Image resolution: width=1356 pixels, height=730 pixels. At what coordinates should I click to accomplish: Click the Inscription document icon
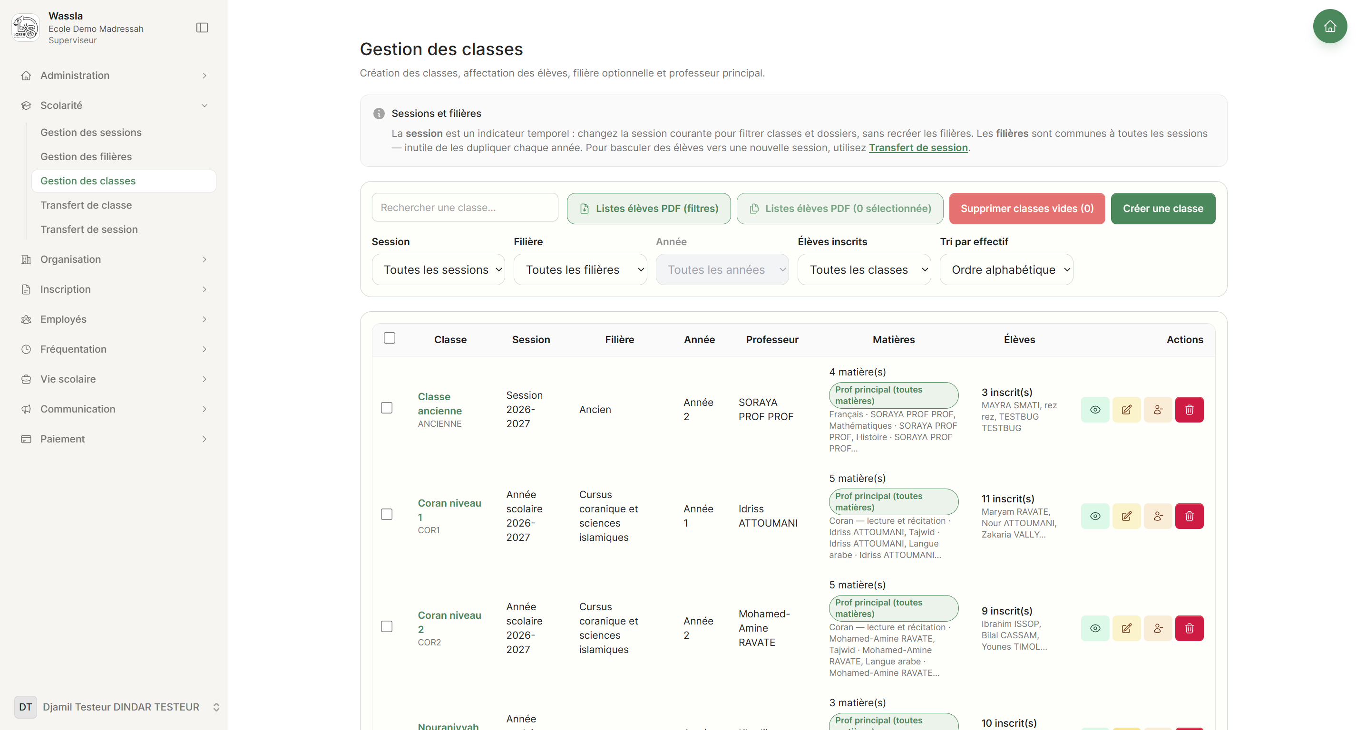26,289
